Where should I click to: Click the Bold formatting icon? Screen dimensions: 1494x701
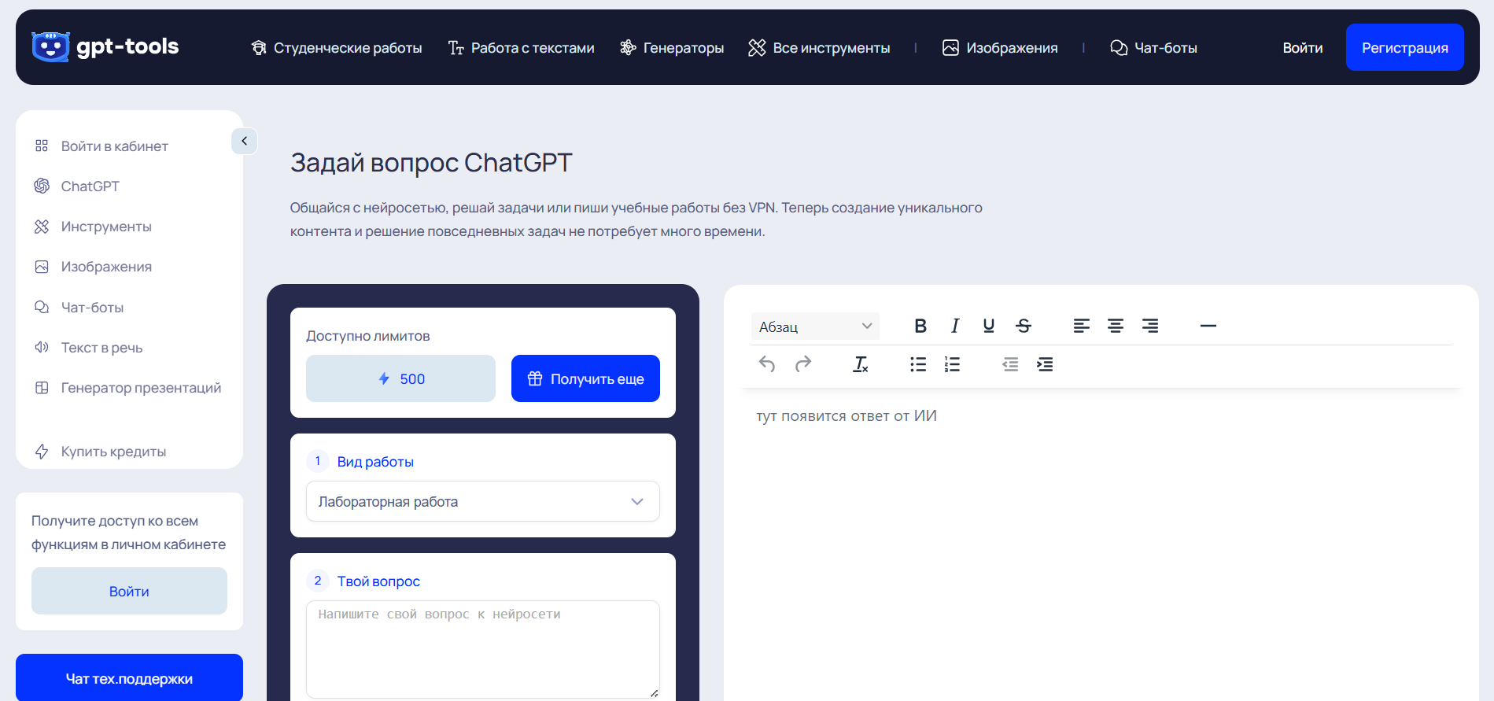(920, 326)
